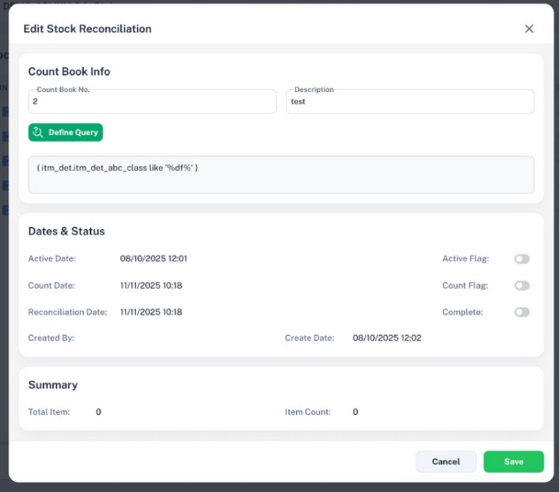Click the Dates & Status heading
Image resolution: width=559 pixels, height=492 pixels.
click(x=66, y=231)
